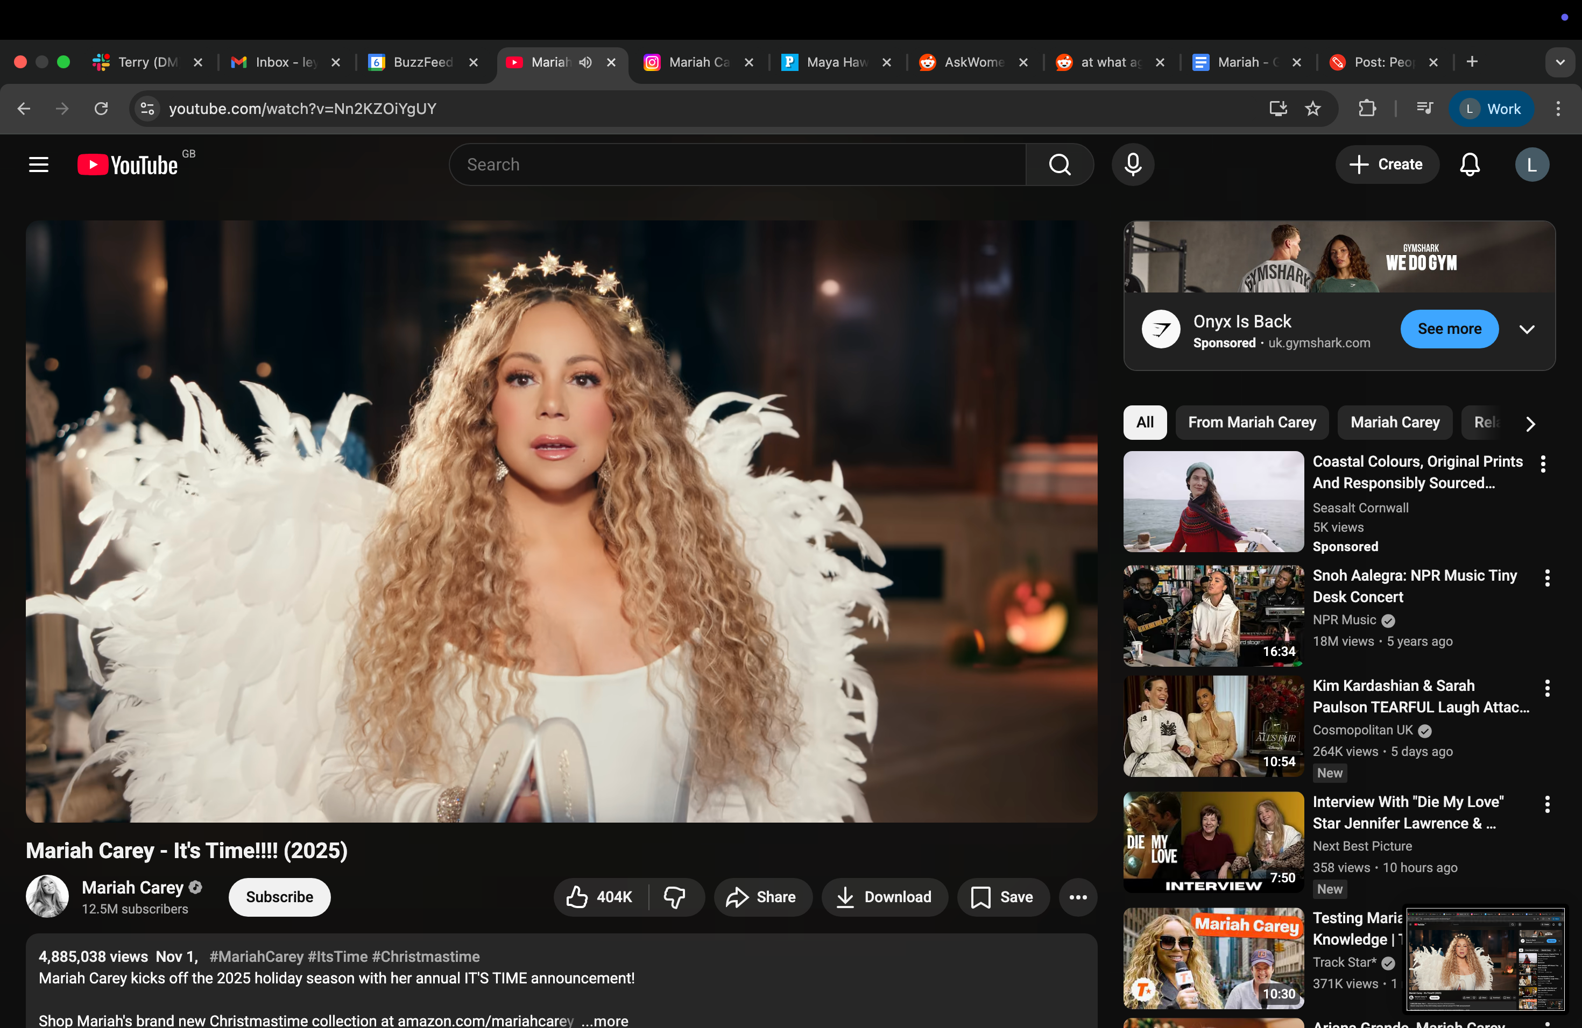Subscribe to the Mariah Carey channel
This screenshot has height=1028, width=1582.
point(279,897)
